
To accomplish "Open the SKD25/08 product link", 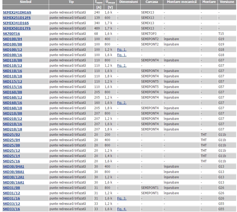I will 11,145.
